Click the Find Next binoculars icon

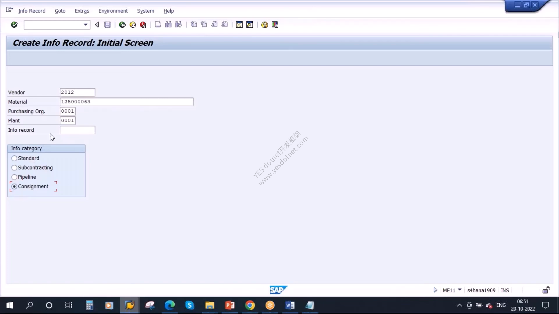click(178, 25)
